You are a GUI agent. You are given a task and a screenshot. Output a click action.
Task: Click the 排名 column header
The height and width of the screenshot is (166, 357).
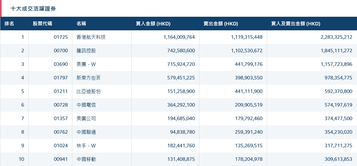pyautogui.click(x=9, y=24)
